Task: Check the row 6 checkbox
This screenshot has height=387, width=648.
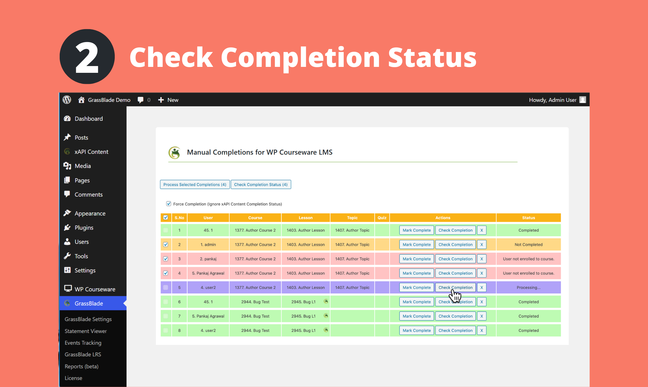Action: (x=166, y=302)
